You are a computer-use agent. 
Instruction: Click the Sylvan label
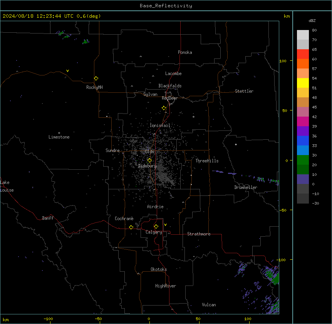click(x=150, y=94)
